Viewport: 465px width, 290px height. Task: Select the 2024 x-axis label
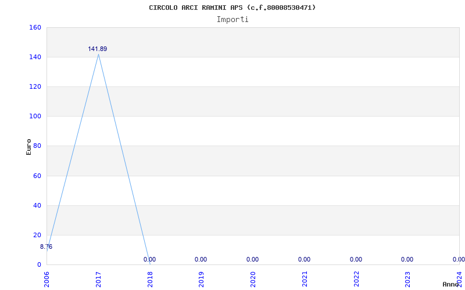click(x=460, y=279)
